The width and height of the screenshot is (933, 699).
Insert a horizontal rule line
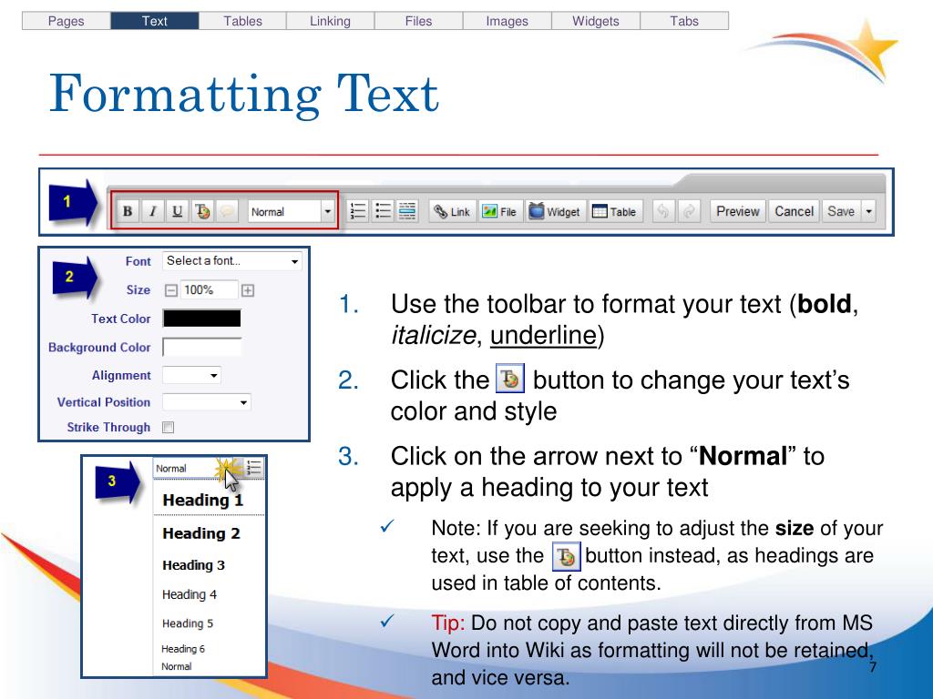pyautogui.click(x=407, y=211)
